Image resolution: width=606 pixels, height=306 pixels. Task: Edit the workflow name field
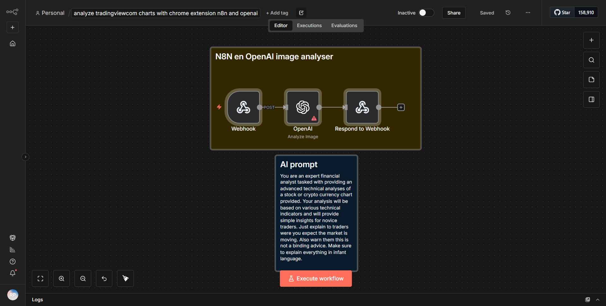(x=166, y=13)
